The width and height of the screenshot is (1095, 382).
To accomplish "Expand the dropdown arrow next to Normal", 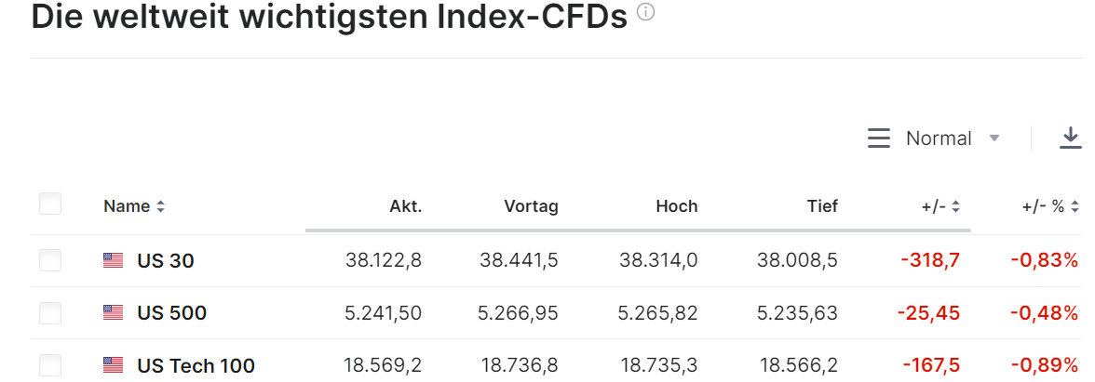I will pos(994,138).
